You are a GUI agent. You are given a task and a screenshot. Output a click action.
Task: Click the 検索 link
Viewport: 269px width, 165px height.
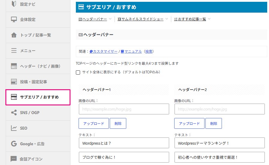point(149,52)
